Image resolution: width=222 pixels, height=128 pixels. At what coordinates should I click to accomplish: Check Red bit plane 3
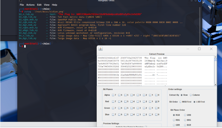(x=138, y=102)
